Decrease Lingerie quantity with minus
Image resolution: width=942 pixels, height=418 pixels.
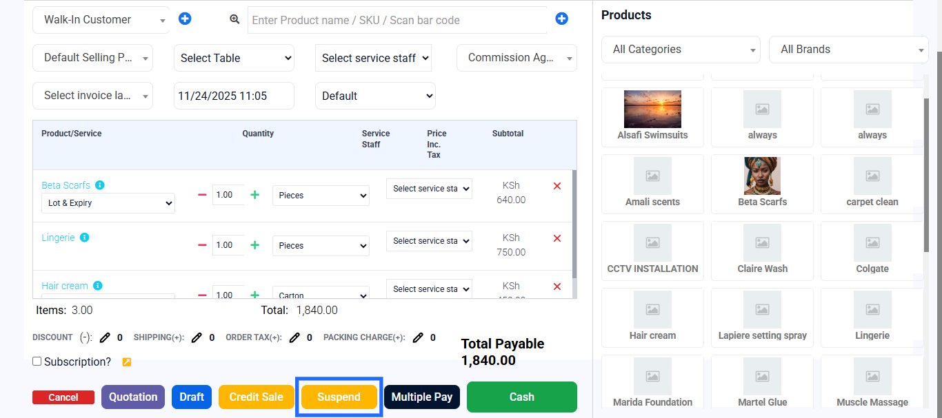[202, 245]
